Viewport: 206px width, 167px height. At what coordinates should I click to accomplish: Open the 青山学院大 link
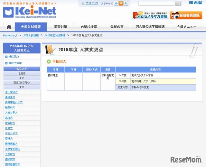coord(12,92)
